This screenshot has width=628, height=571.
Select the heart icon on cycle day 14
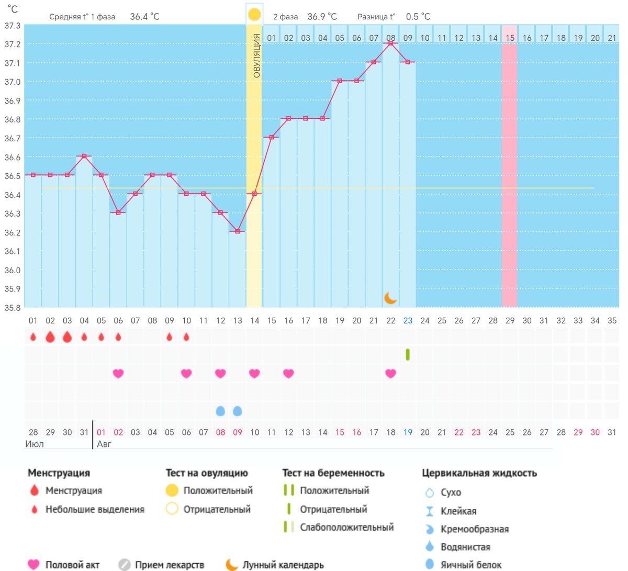(x=254, y=373)
